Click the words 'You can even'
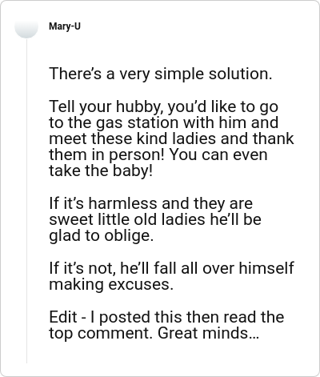This screenshot has height=377, width=320. coord(218,155)
